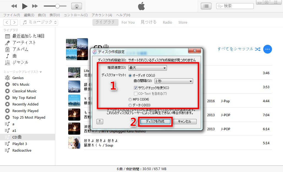Screen dimensions: 283x172
Task: Click the shuffle icon next to すべてをシャッフル
Action: point(257,49)
